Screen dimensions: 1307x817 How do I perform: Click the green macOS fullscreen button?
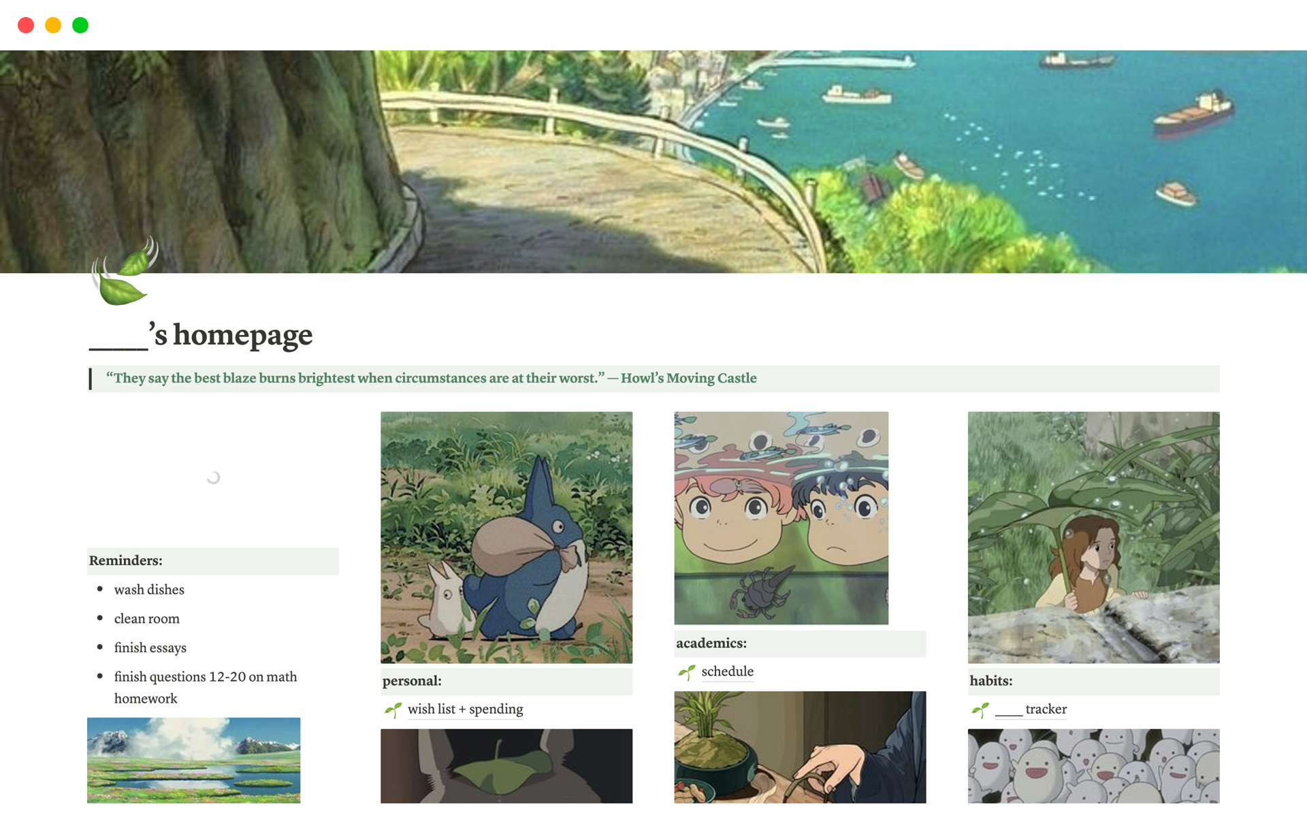[x=80, y=25]
